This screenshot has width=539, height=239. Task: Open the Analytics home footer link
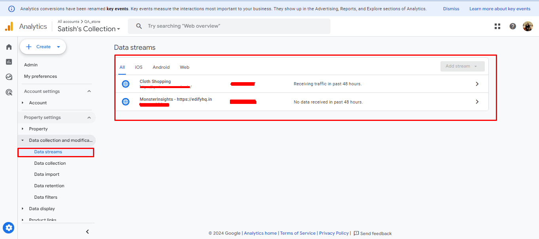260,233
